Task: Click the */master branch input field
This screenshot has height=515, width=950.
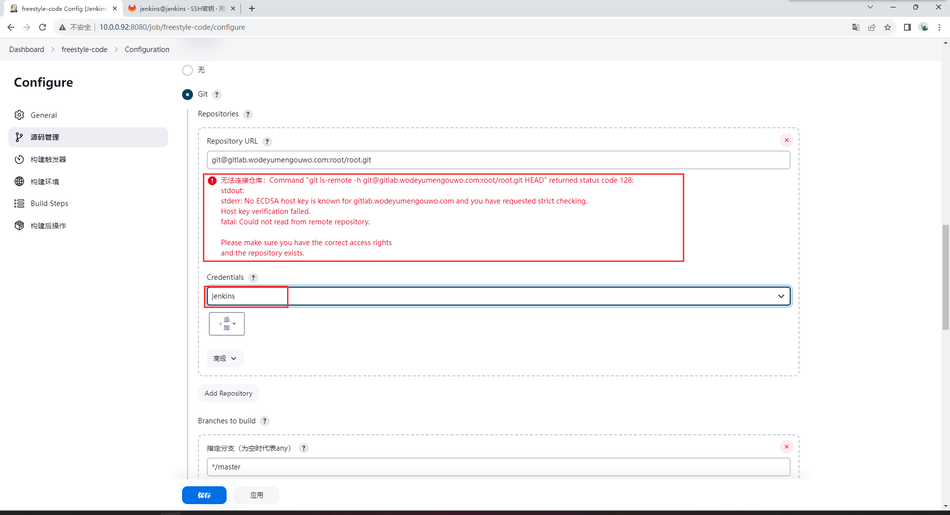Action: [x=498, y=467]
